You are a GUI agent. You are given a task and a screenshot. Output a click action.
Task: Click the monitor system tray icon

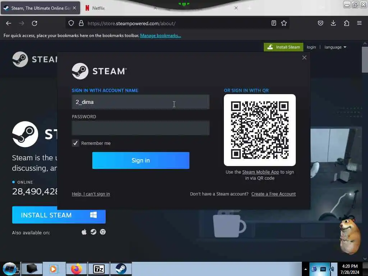323,269
